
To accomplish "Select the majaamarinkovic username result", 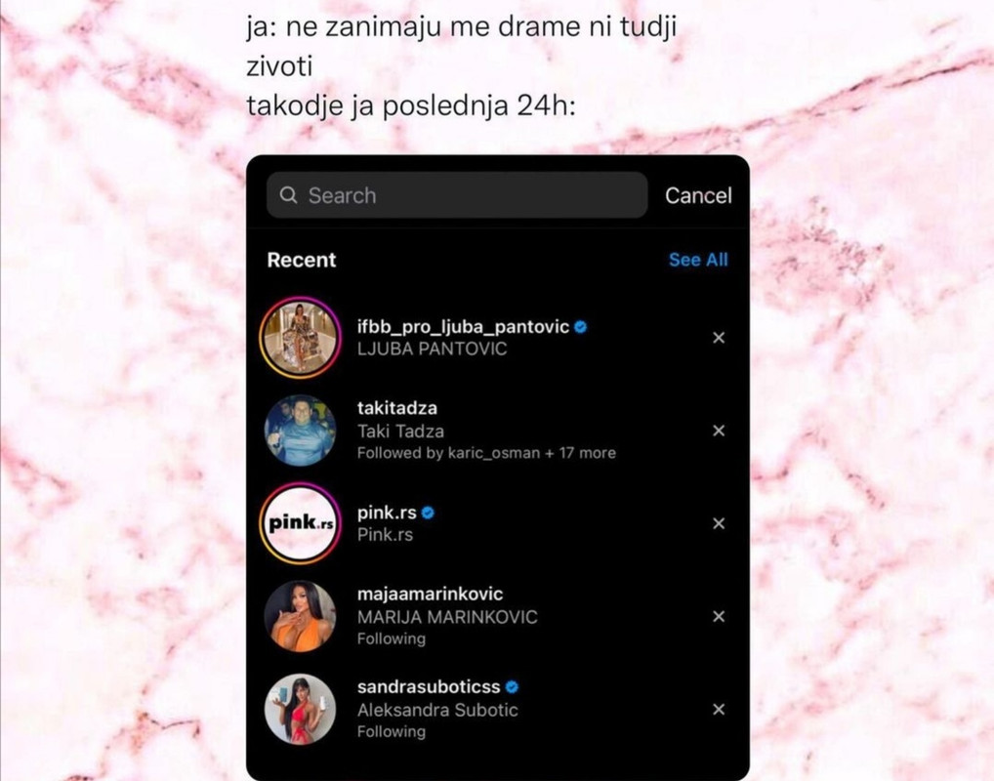I will pyautogui.click(x=430, y=594).
